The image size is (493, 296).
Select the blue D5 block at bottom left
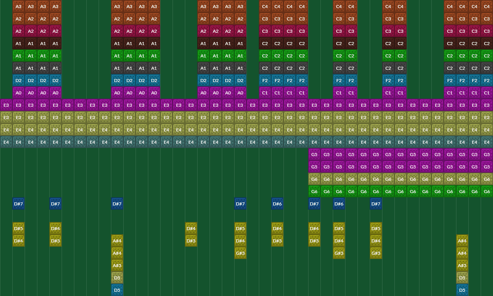[117, 290]
